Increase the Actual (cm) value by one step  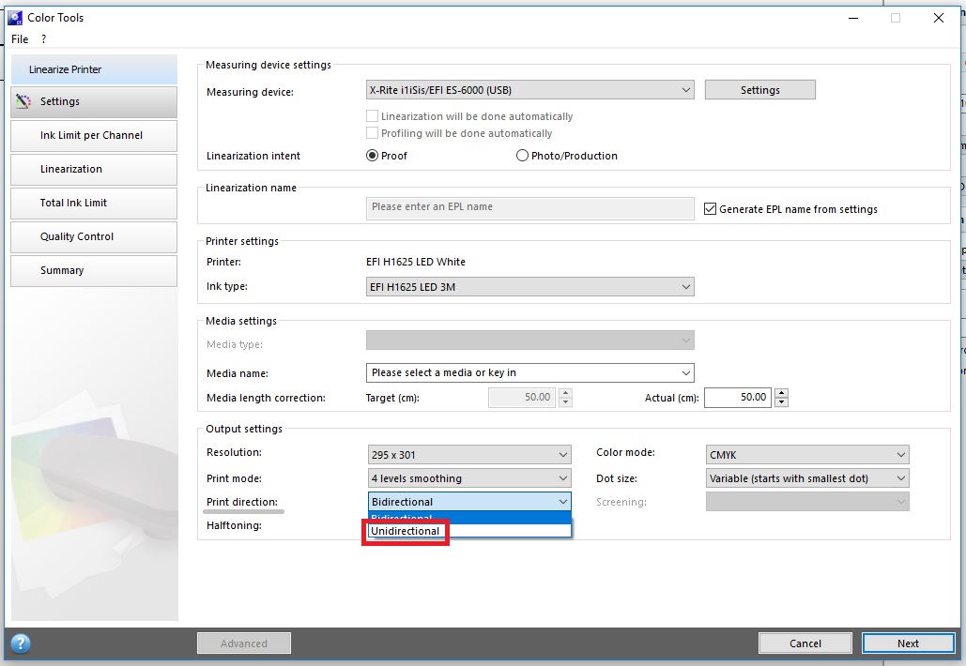(x=782, y=393)
